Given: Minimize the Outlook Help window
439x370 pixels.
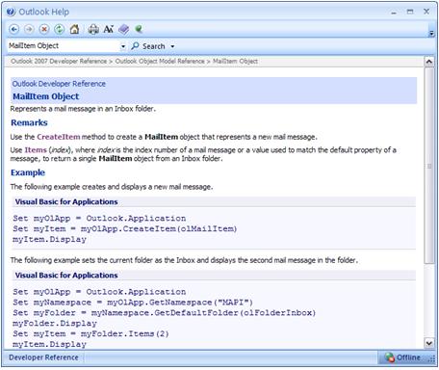Looking at the screenshot, I should (394, 13).
